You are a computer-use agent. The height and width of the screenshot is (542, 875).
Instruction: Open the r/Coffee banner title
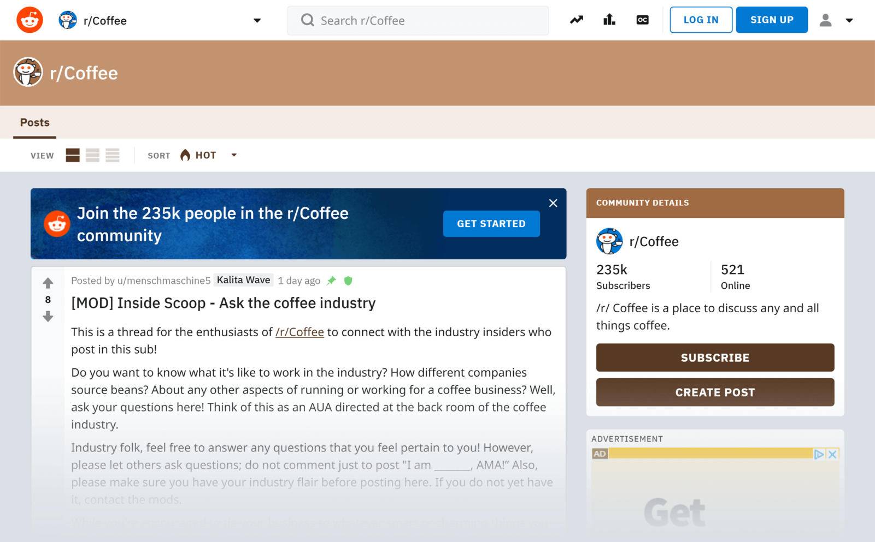[x=84, y=73]
